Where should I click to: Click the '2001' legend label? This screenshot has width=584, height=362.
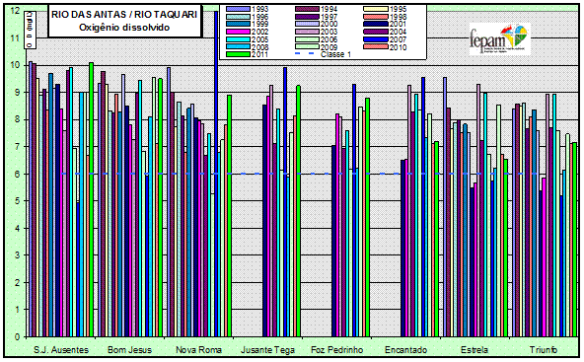pos(399,25)
